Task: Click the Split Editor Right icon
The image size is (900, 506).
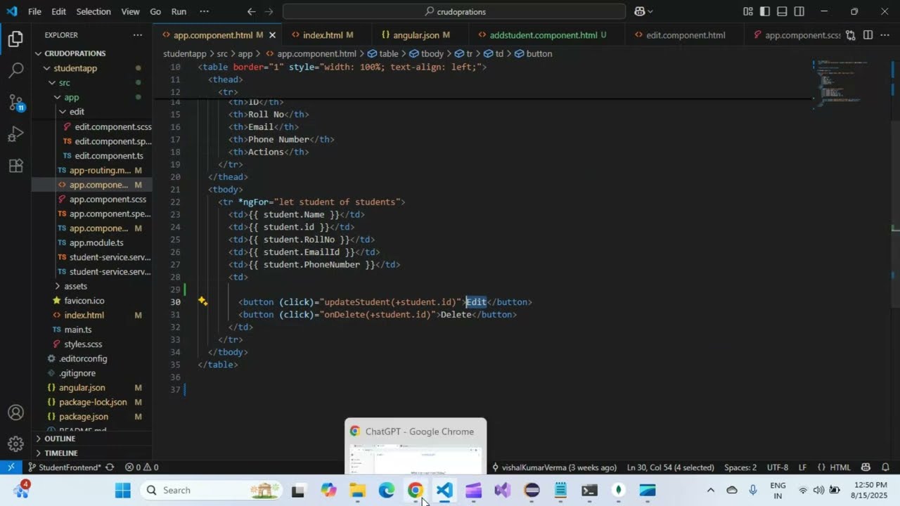Action: point(868,35)
